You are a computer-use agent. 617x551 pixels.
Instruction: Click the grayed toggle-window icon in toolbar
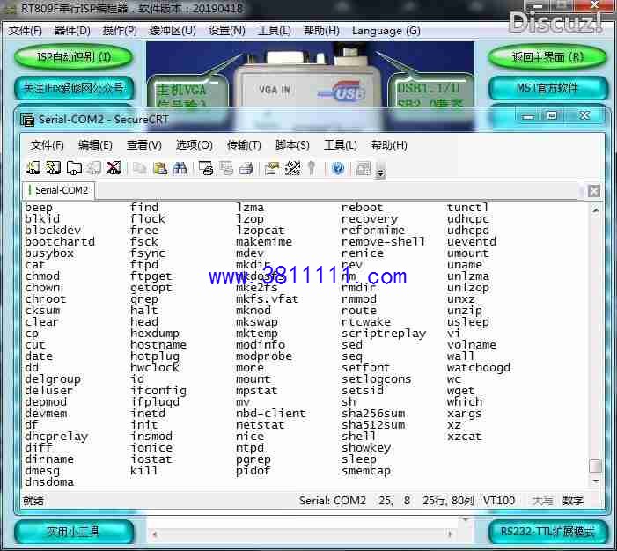pos(364,168)
